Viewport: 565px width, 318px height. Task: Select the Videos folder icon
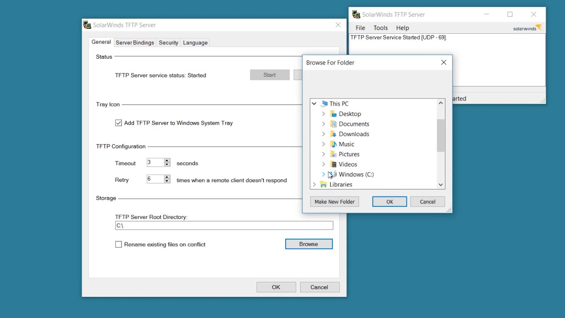point(334,165)
